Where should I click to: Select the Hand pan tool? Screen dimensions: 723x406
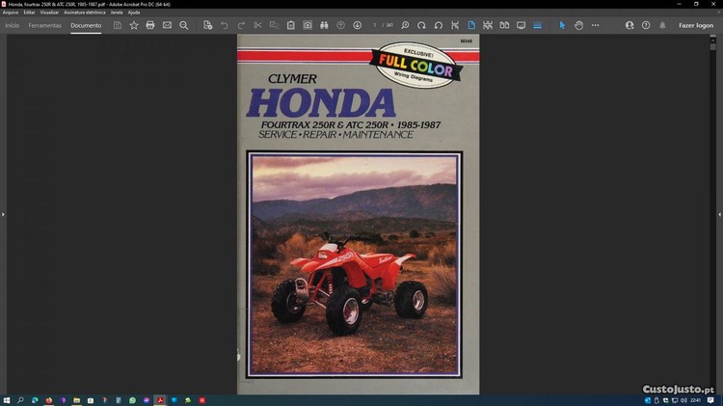[x=579, y=25]
